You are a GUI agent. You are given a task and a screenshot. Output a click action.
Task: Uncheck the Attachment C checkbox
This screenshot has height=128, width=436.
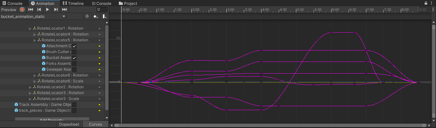point(74,46)
